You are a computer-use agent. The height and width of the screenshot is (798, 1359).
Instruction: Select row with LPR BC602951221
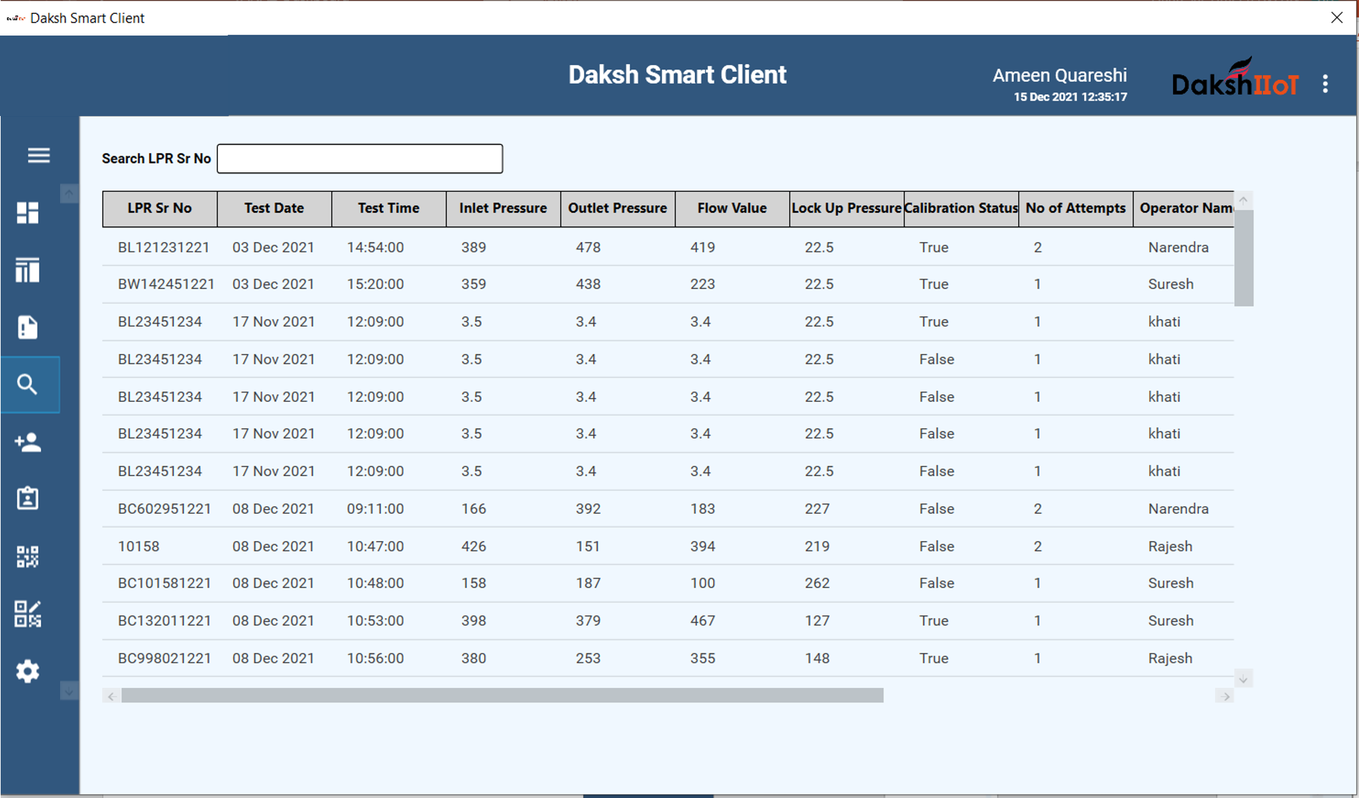(x=164, y=509)
